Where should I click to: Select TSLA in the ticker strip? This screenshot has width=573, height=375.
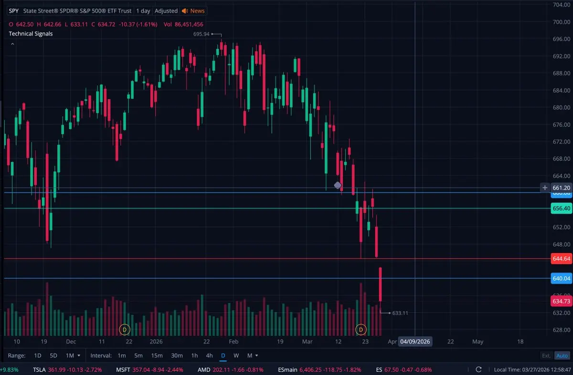67,369
